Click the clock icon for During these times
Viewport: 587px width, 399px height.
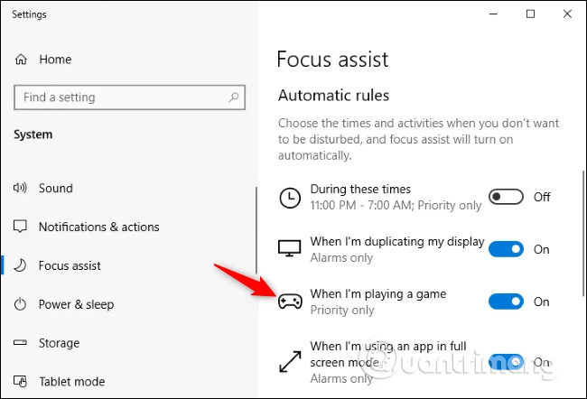[x=290, y=198]
